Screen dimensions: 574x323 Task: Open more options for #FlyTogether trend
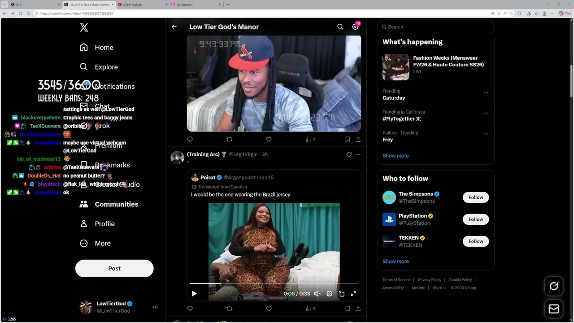pyautogui.click(x=486, y=113)
